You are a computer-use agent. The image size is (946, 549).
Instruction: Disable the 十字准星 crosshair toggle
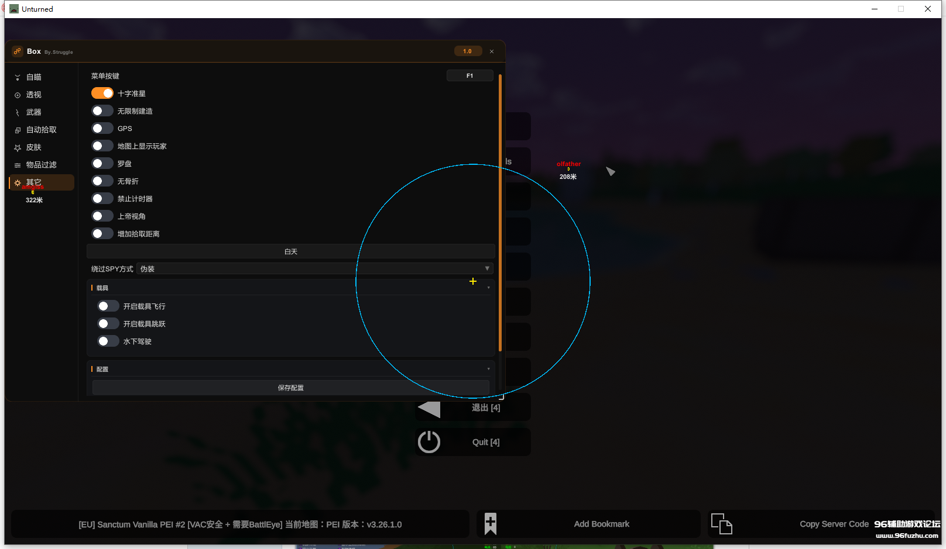point(102,94)
